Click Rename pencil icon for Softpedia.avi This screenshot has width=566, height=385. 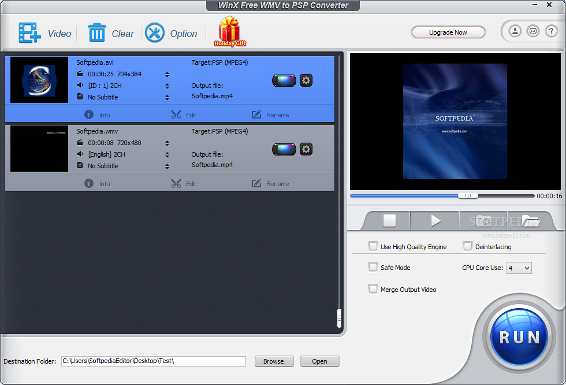pos(256,114)
